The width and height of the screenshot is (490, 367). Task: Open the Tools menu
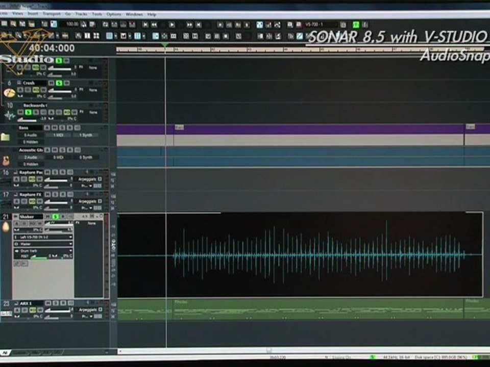pyautogui.click(x=97, y=14)
